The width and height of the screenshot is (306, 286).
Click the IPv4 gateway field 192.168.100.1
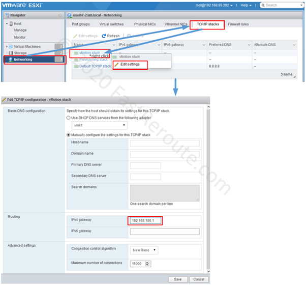[x=145, y=220]
